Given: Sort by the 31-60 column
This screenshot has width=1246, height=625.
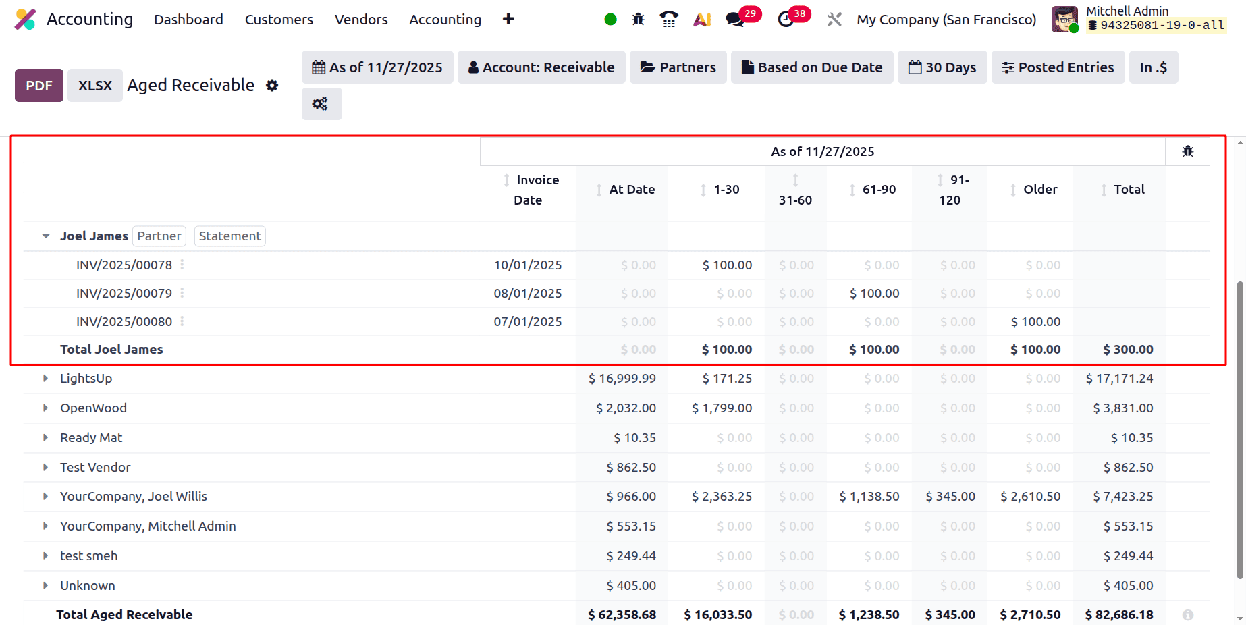Looking at the screenshot, I should click(x=796, y=180).
